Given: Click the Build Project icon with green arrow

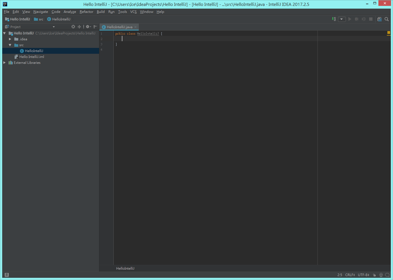Looking at the screenshot, I should coord(334,19).
